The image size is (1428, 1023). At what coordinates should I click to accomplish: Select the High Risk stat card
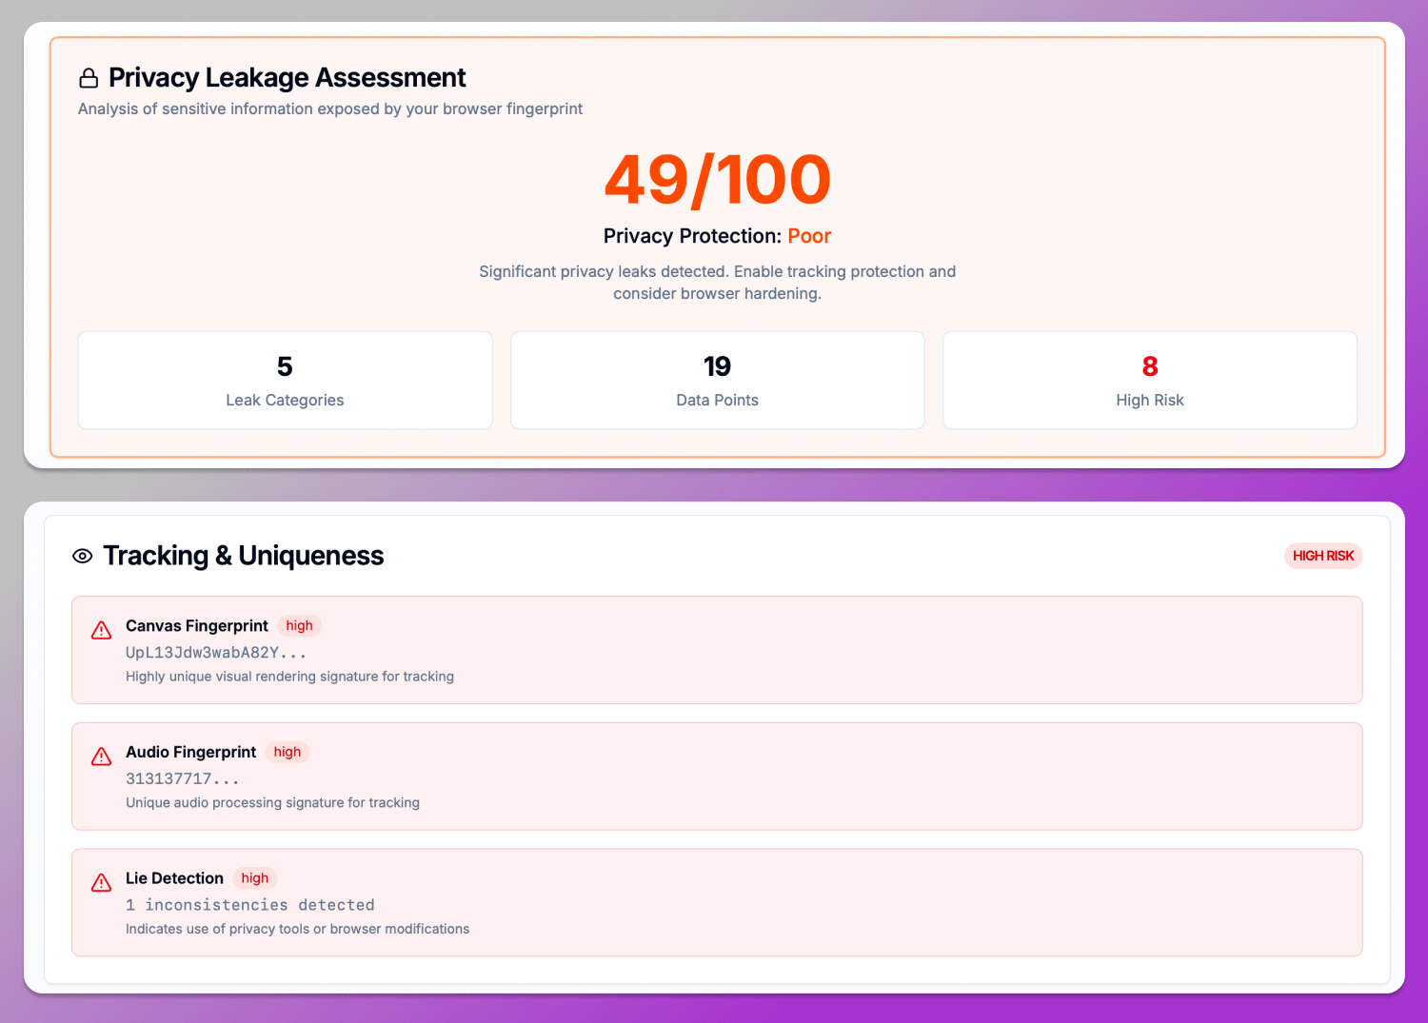tap(1149, 381)
